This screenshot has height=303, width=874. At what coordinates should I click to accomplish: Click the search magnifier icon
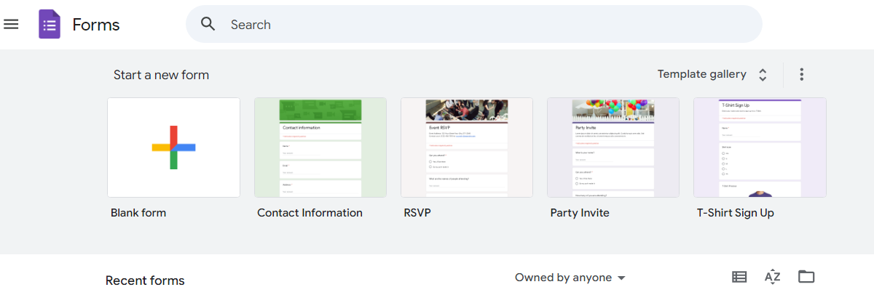pos(208,25)
